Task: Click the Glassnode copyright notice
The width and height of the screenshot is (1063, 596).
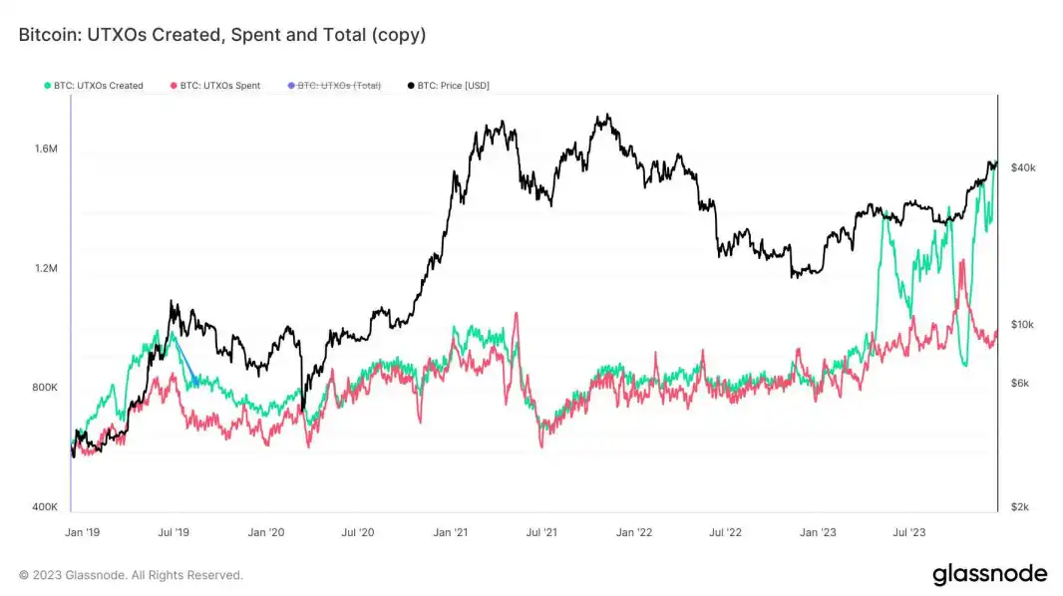Action: pyautogui.click(x=131, y=575)
